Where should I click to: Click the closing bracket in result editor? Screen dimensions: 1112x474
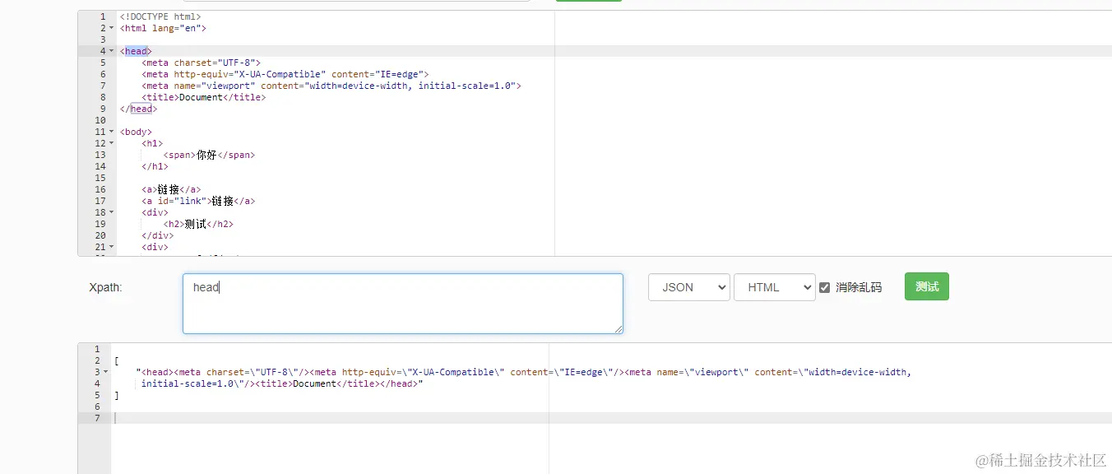click(x=117, y=395)
